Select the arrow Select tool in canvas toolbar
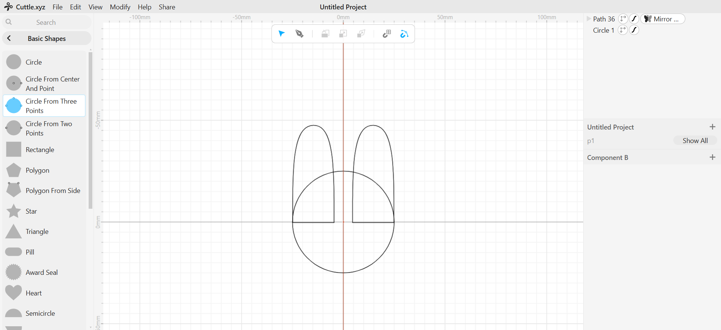721x330 pixels. click(282, 34)
